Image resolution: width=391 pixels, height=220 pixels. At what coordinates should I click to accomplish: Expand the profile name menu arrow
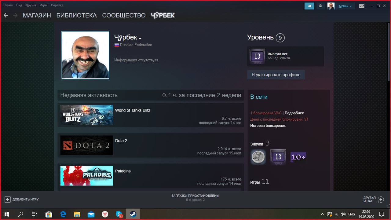tap(140, 38)
